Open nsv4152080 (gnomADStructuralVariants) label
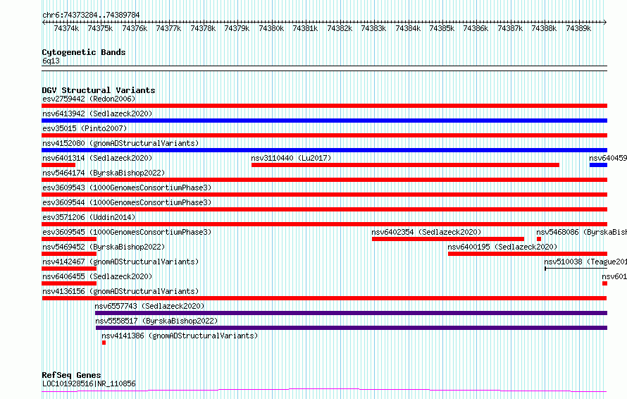The image size is (627, 399). coord(120,143)
